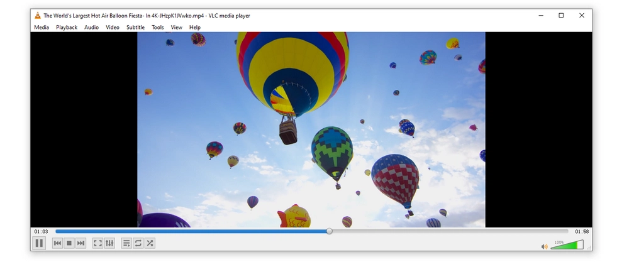Open the Audio menu

91,27
